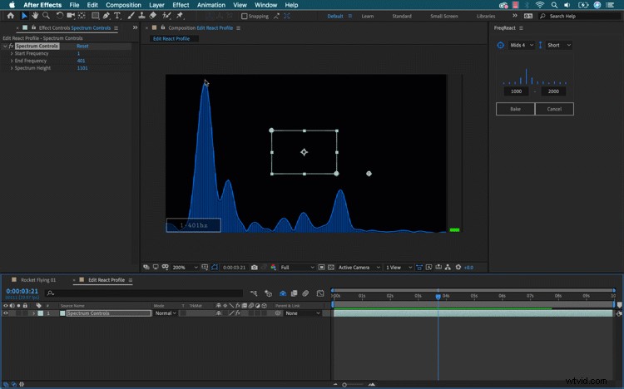Select the Pen tool

pos(106,16)
